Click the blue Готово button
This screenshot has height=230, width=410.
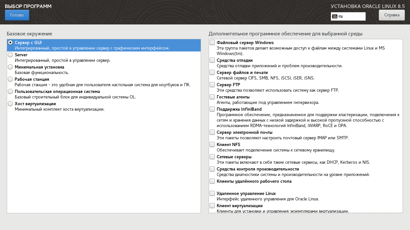(x=17, y=15)
